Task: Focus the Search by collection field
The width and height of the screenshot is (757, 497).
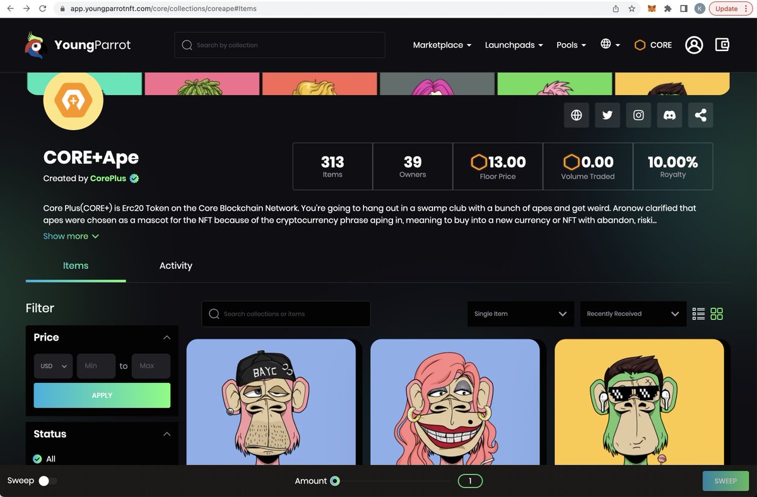Action: [x=279, y=45]
